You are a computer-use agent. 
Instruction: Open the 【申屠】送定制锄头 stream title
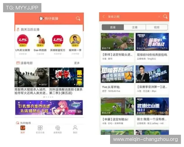point(115,119)
